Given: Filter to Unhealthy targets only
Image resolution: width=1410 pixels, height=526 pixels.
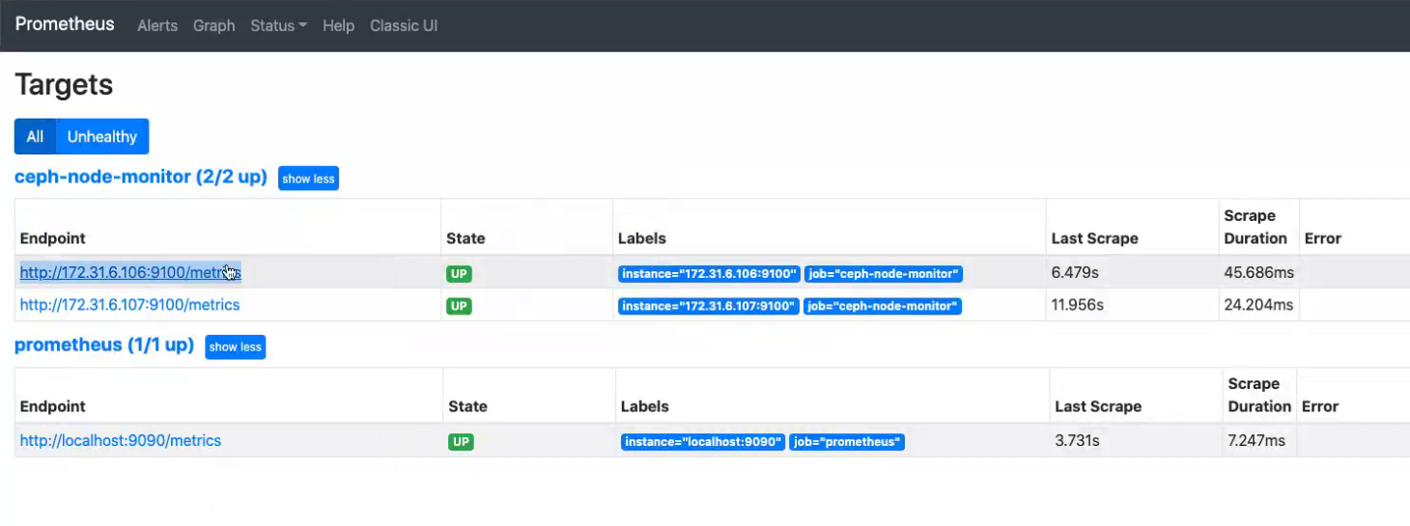Looking at the screenshot, I should click(x=102, y=136).
